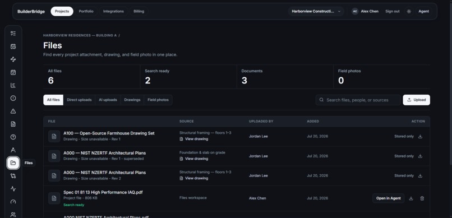Open the activity pulse sidebar icon
The image size is (452, 218).
[13, 189]
